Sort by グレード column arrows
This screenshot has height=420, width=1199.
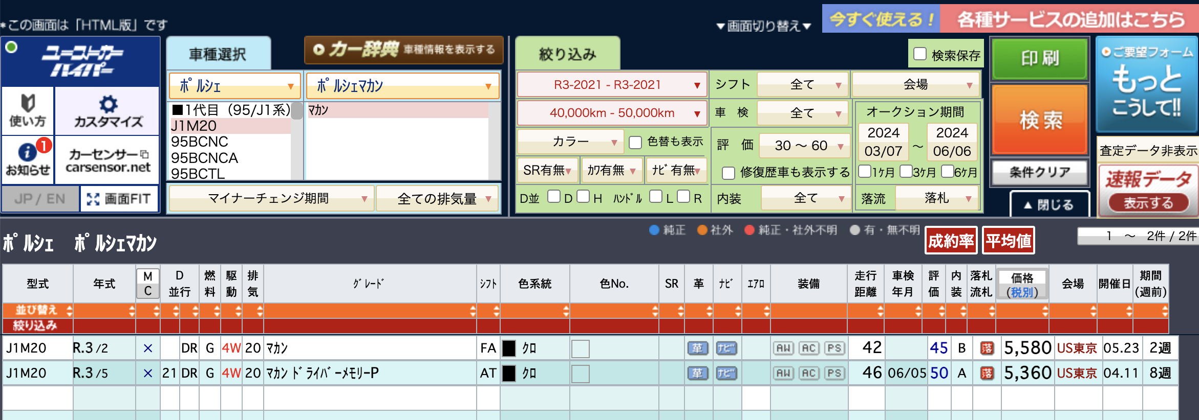click(473, 310)
